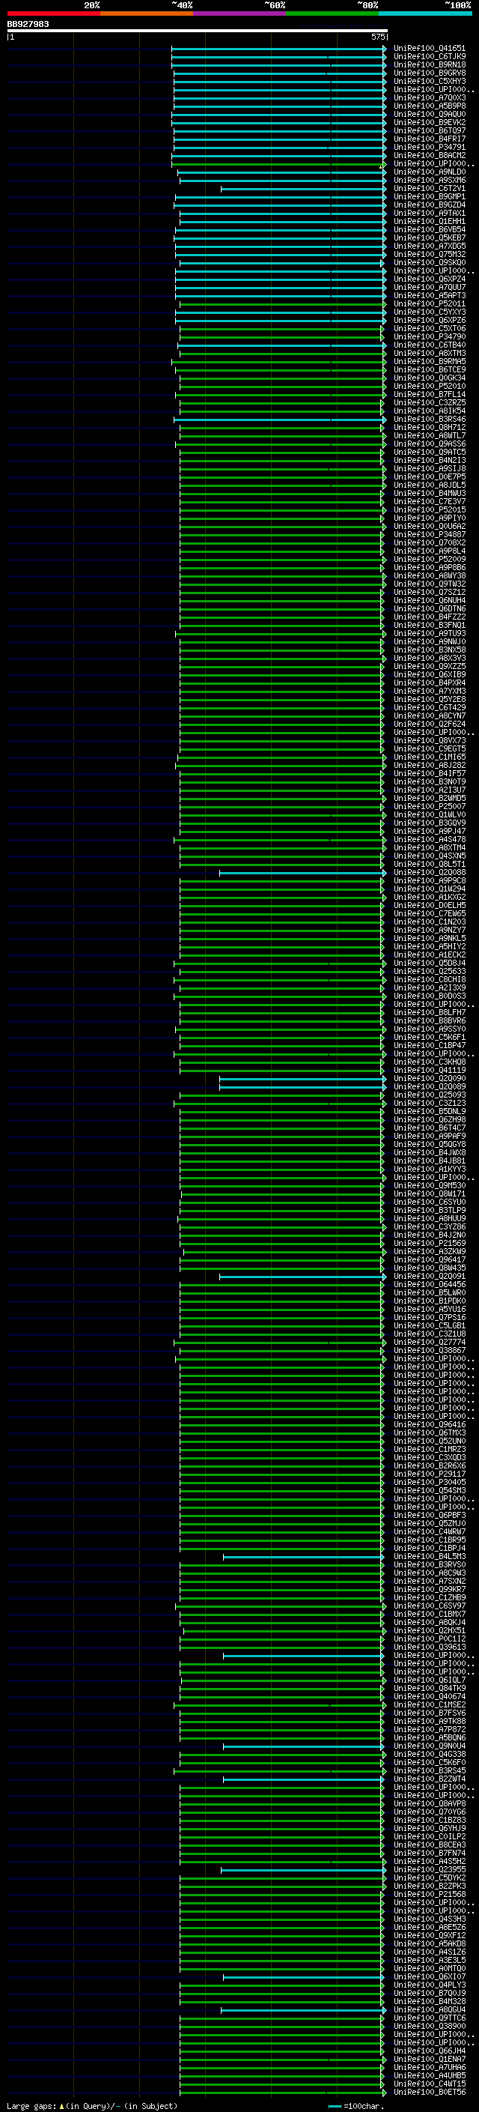Select hit UniRef100_Q1EHH1
Image resolution: width=479 pixels, height=2112 pixels.
coord(429,221)
